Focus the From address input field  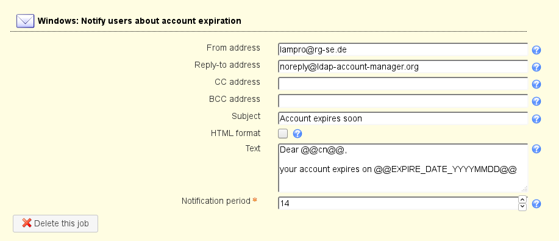coord(402,49)
